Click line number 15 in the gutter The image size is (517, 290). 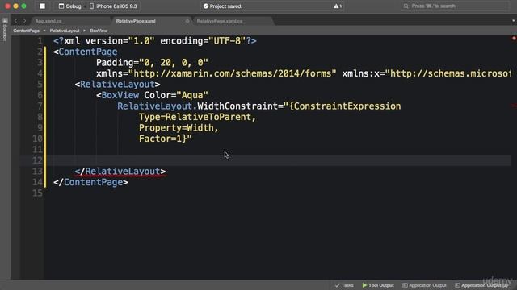click(37, 193)
